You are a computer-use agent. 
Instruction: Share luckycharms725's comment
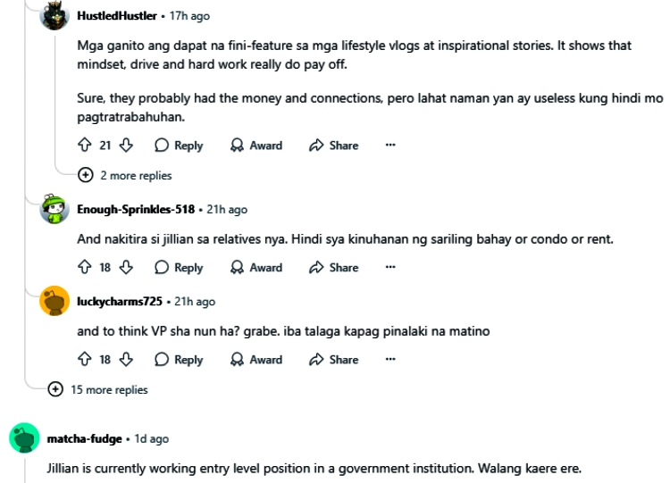tap(334, 360)
